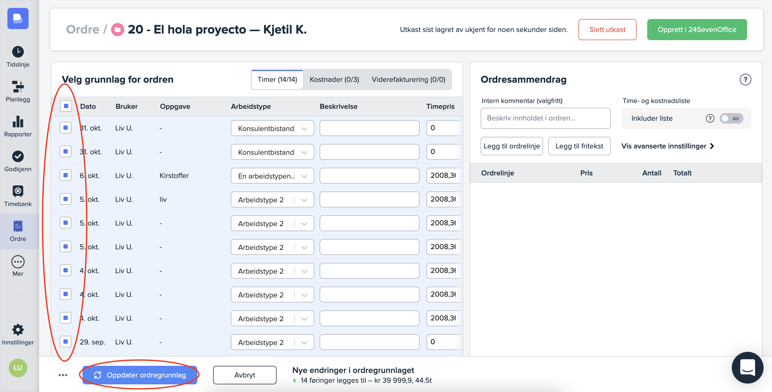Screen dimensions: 772x392
Task: Expand the En arbeidstypen dropdown
Action: (x=304, y=176)
